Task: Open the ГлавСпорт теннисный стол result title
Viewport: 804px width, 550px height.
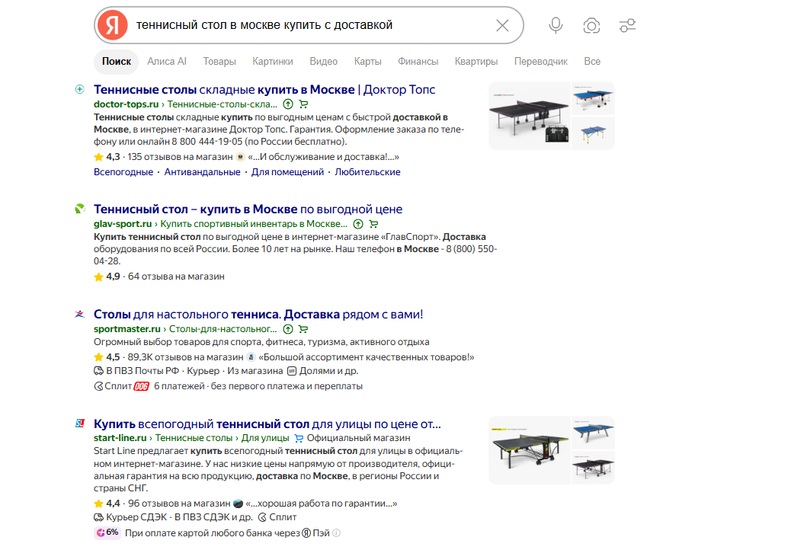Action: (x=248, y=209)
